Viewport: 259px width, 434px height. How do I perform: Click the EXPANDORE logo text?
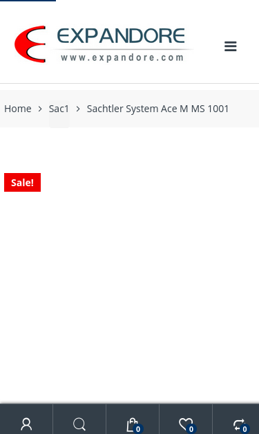pyautogui.click(x=121, y=36)
